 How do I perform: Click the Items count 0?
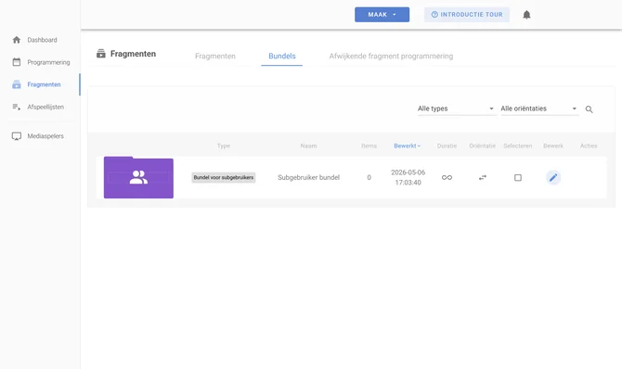(x=369, y=178)
